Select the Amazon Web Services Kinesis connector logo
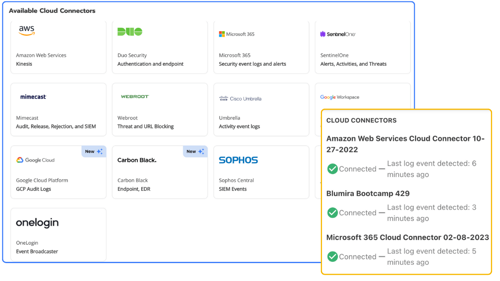The image size is (500, 281). [x=26, y=30]
